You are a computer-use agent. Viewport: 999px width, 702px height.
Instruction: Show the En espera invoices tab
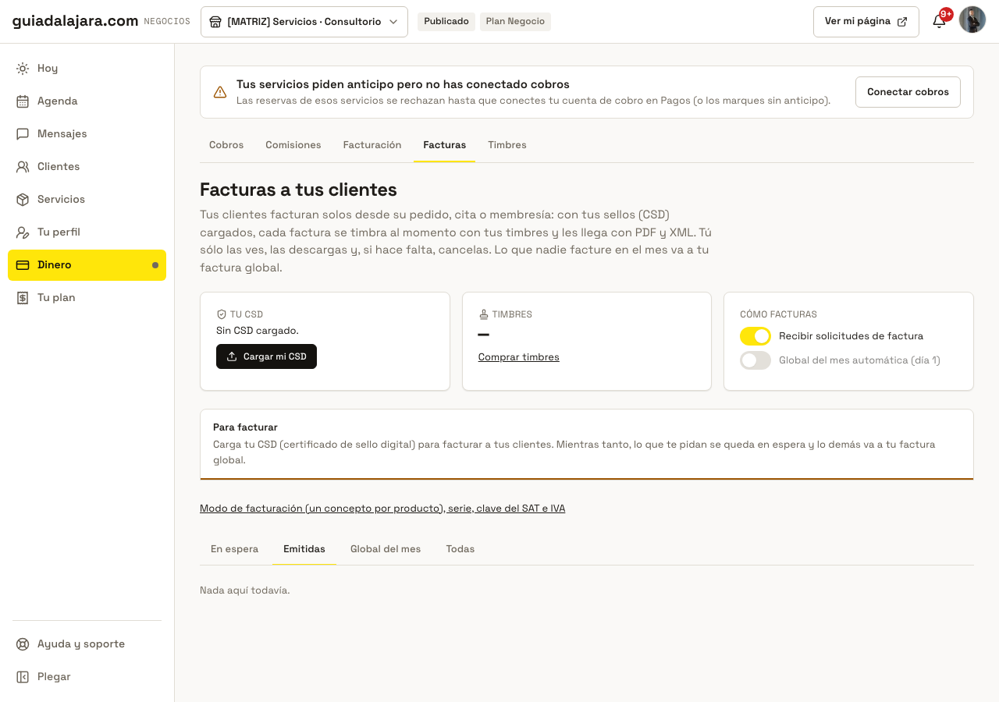click(x=235, y=549)
